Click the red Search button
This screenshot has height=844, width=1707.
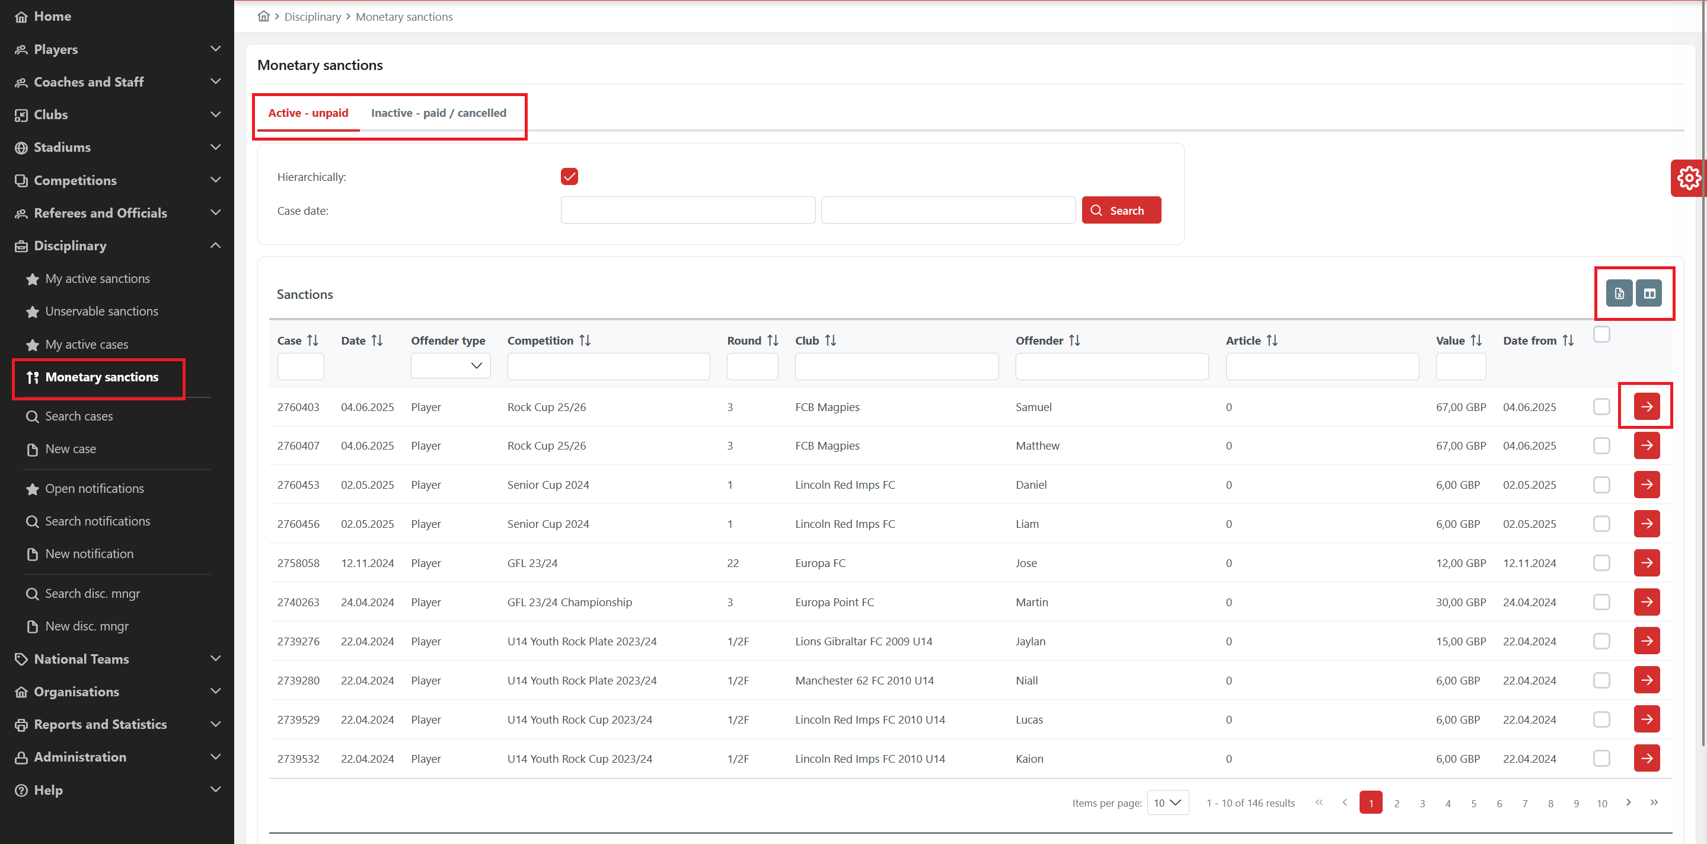[x=1121, y=210]
